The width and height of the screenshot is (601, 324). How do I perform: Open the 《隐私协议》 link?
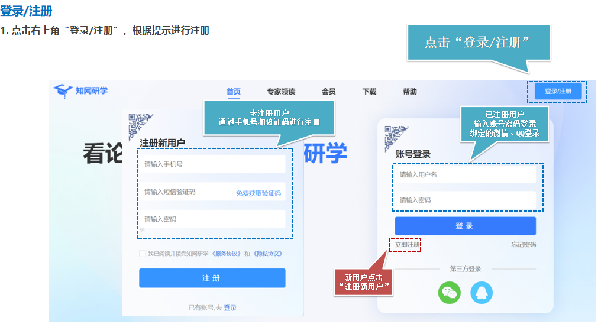point(268,254)
